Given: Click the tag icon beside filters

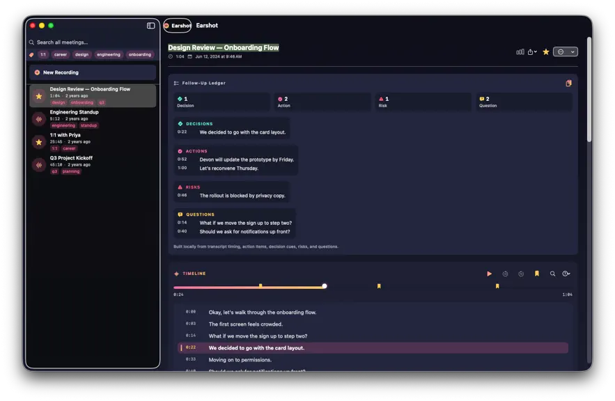Looking at the screenshot, I should click(x=31, y=55).
